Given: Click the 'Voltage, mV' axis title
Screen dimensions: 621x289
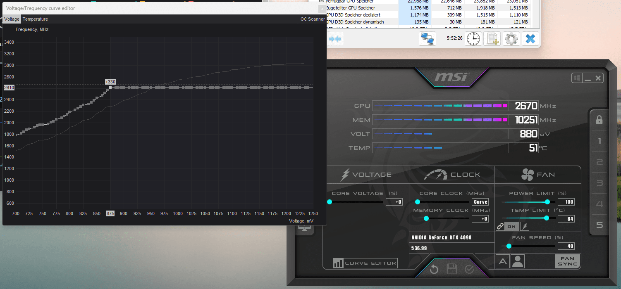Looking at the screenshot, I should pyautogui.click(x=301, y=221).
